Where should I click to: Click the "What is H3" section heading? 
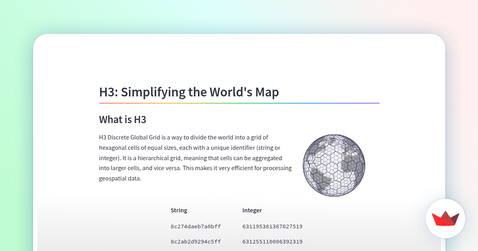[122, 120]
